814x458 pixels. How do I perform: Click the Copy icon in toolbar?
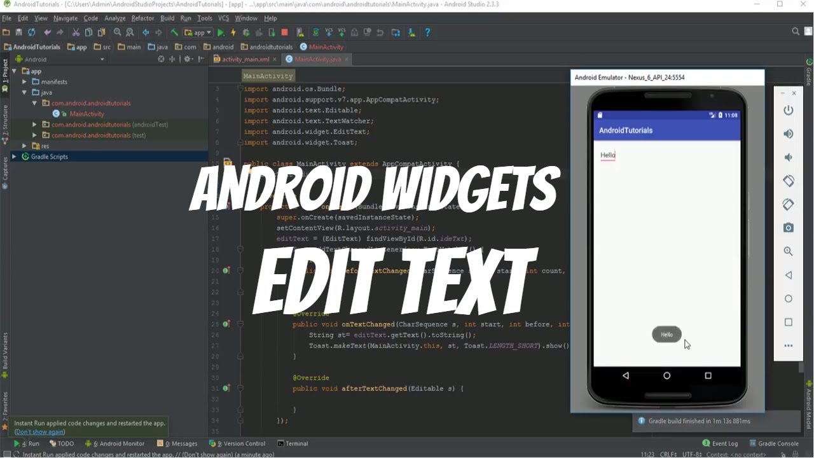(x=88, y=32)
